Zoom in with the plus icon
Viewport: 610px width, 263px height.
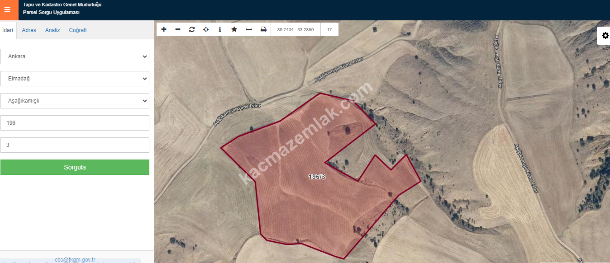coord(164,29)
